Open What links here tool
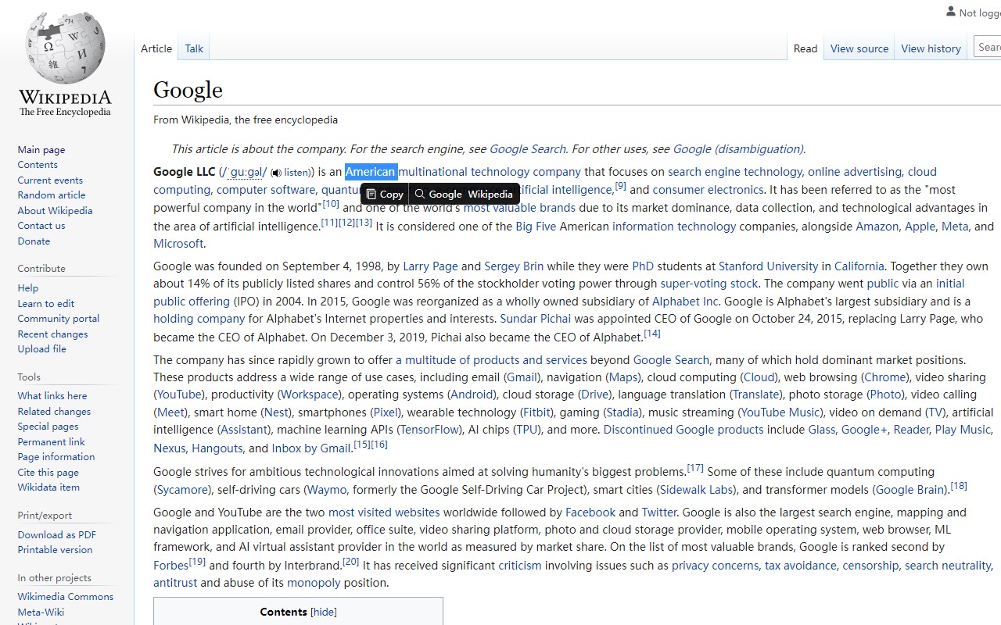 [52, 396]
